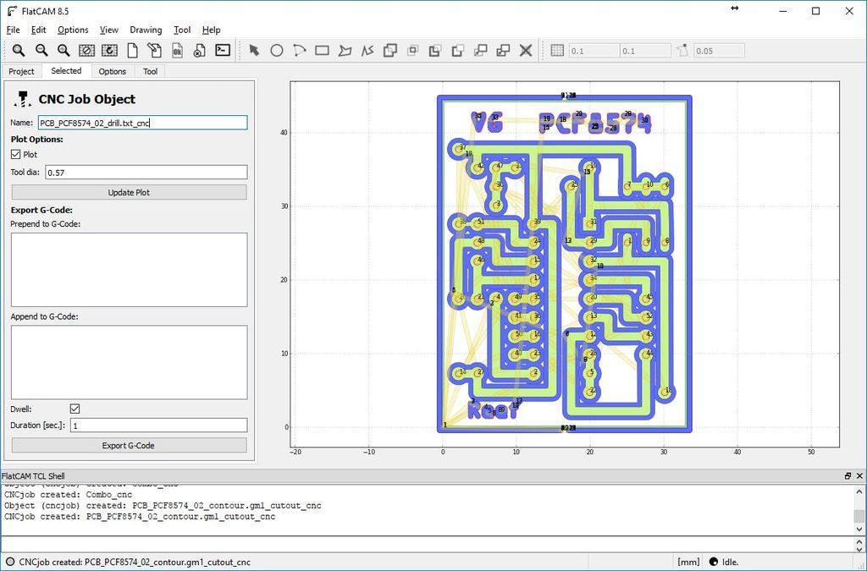Viewport: 867px width, 571px height.
Task: Click the TCL Shell vertical scrollbar
Action: (x=859, y=510)
